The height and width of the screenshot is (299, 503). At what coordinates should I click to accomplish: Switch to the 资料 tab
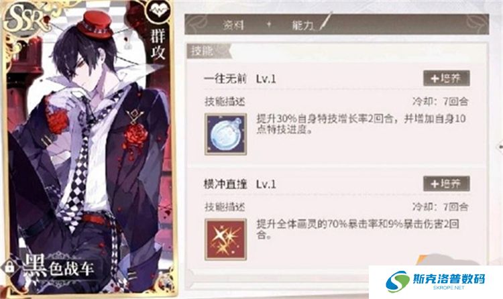[233, 25]
